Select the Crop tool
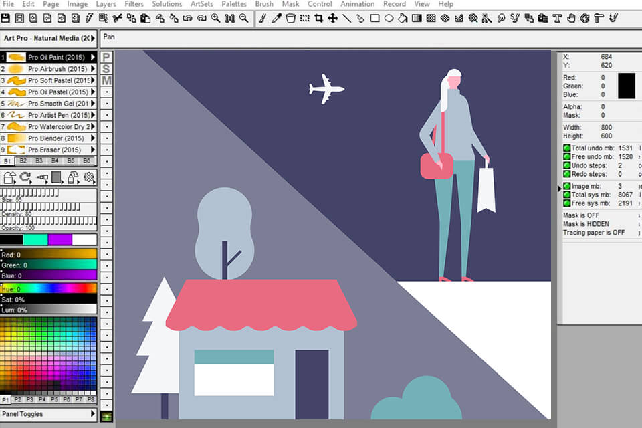The image size is (642, 428). 319,19
